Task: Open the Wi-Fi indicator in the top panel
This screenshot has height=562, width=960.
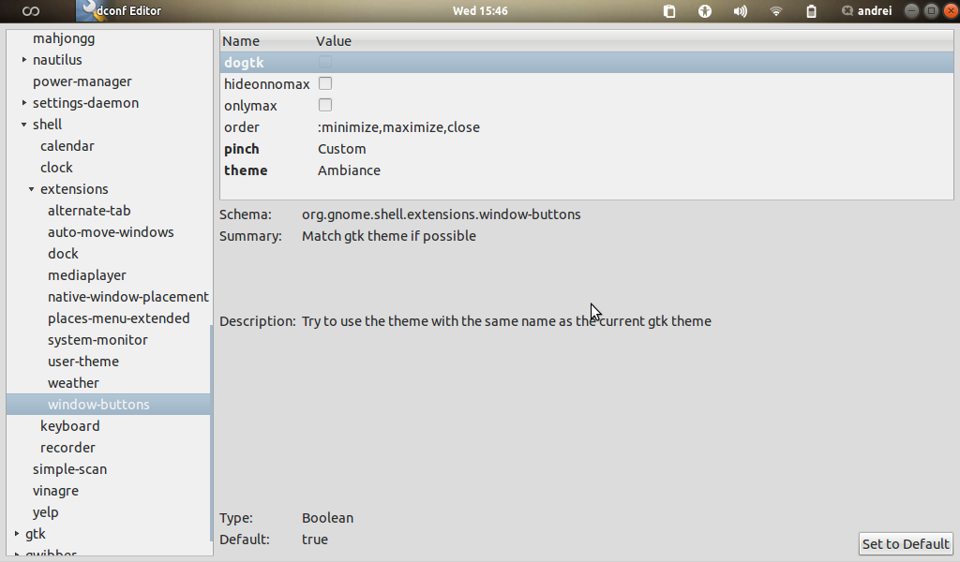Action: (x=774, y=11)
